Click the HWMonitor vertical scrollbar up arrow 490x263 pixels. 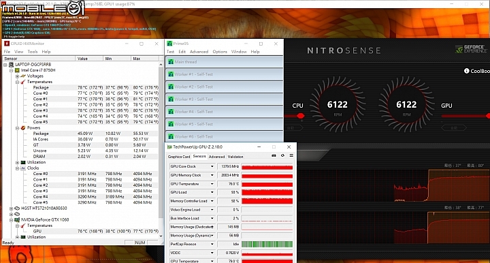[x=161, y=65]
